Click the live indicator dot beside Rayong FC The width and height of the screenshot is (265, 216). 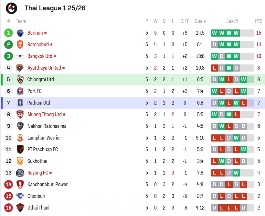click(x=50, y=173)
